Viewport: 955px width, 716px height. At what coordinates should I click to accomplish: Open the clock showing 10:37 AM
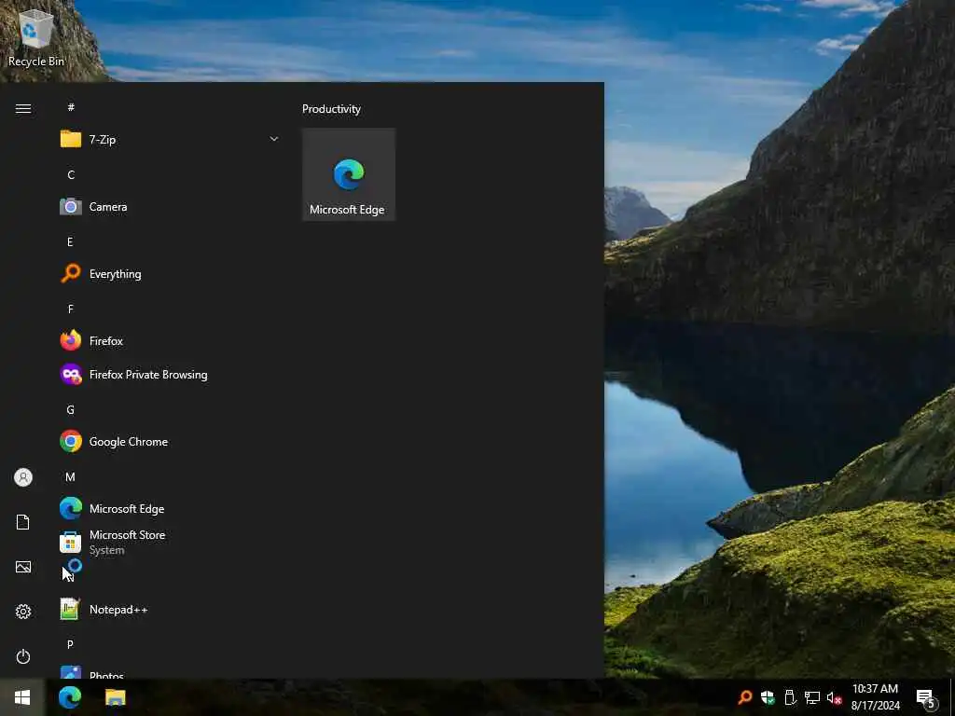875,697
